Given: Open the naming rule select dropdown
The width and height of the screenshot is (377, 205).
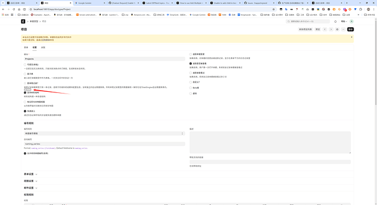Looking at the screenshot, I should pyautogui.click(x=104, y=133).
